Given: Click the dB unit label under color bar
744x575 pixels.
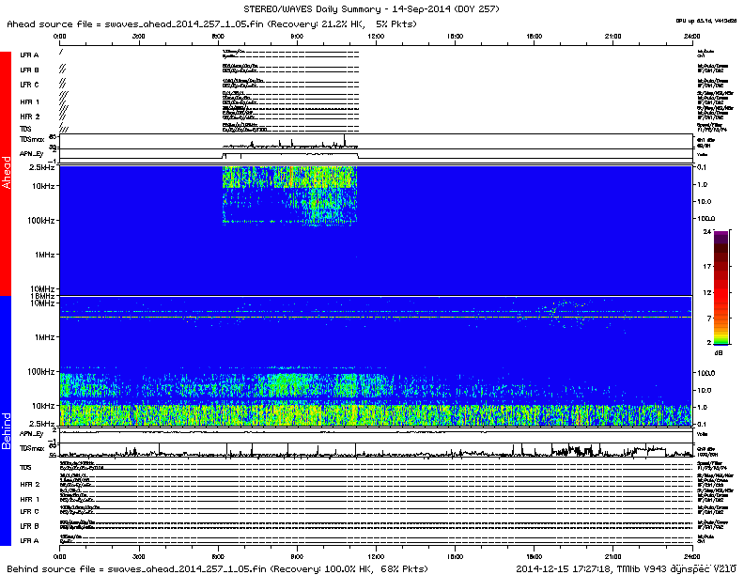Looking at the screenshot, I should pyautogui.click(x=719, y=353).
